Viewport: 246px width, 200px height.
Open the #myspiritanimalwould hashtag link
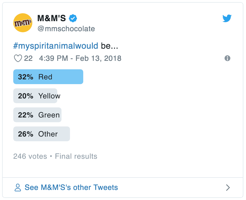(56, 46)
